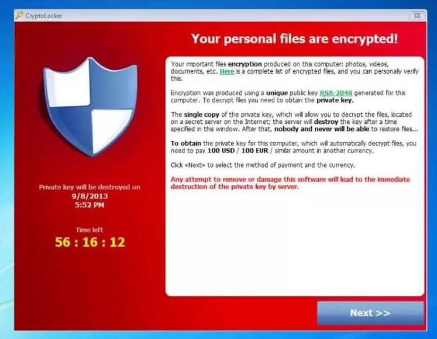Image resolution: width=437 pixels, height=339 pixels.
Task: Click the 9/8/2013 destruction date
Action: pyautogui.click(x=90, y=196)
